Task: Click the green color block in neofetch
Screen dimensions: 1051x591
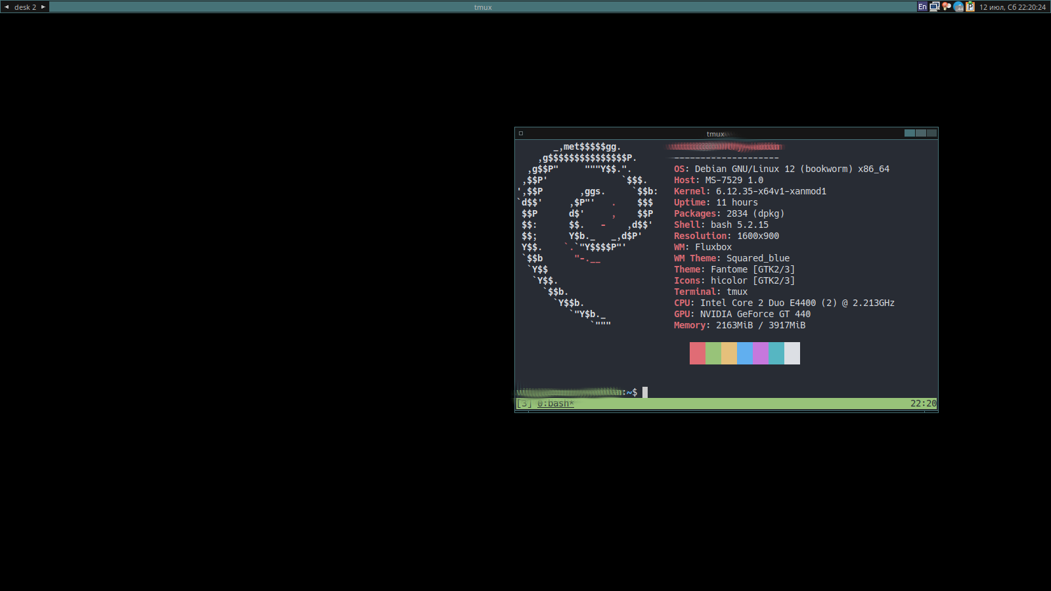Action: [x=713, y=353]
